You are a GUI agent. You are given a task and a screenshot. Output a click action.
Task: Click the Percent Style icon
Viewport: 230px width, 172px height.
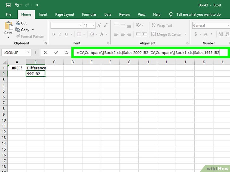click(x=205, y=34)
